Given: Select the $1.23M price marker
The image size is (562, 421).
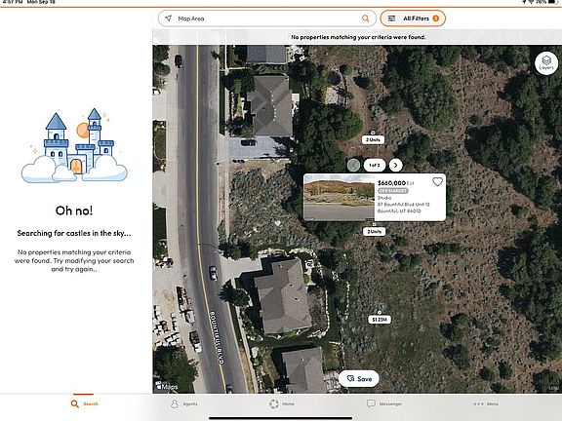Looking at the screenshot, I should click(x=380, y=320).
